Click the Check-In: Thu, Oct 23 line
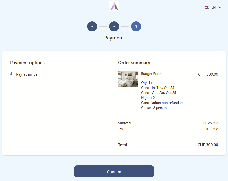 158,88
